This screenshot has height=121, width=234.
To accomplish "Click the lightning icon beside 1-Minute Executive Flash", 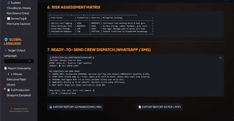I will pos(8,74).
